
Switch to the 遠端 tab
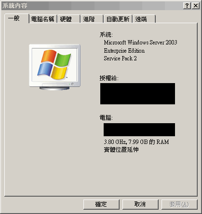coord(144,19)
